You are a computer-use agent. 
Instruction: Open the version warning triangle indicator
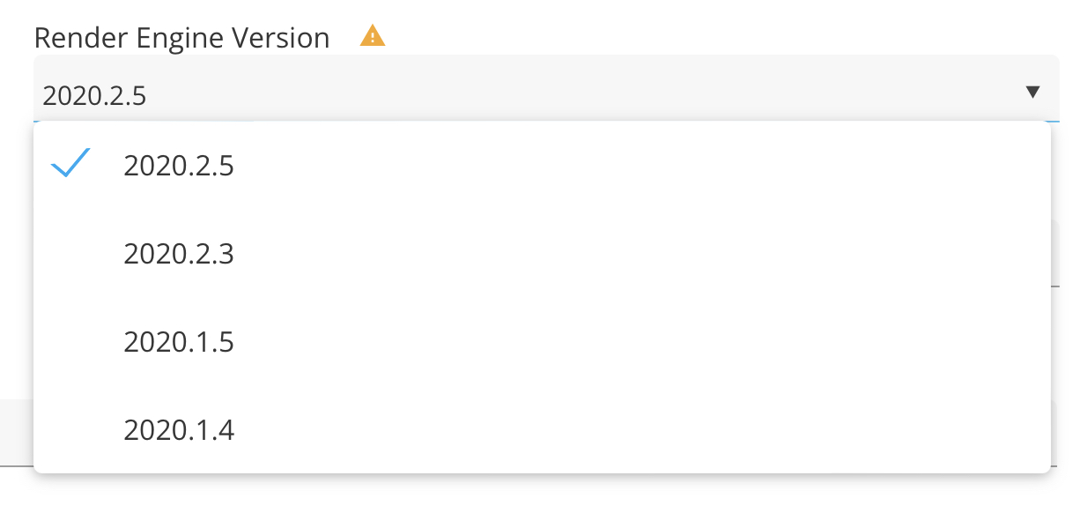(373, 36)
